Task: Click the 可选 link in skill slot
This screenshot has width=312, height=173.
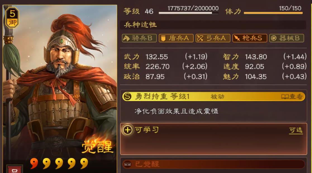Action: [x=296, y=130]
